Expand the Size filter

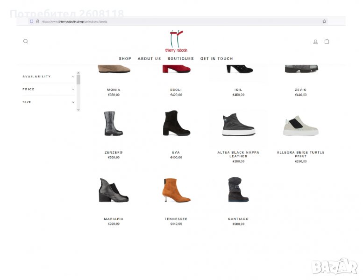pos(49,102)
